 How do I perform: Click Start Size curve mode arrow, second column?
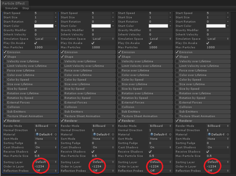coord(113,17)
